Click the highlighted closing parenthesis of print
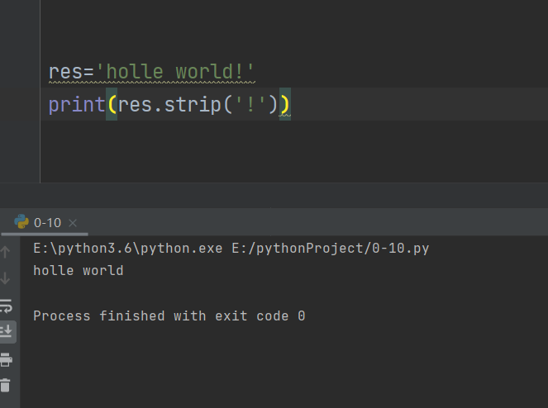This screenshot has width=548, height=408. (284, 105)
